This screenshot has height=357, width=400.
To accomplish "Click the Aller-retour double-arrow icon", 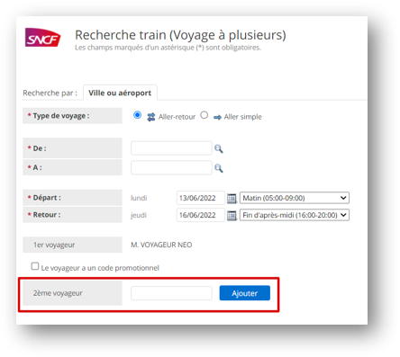I will (151, 117).
